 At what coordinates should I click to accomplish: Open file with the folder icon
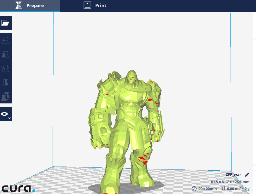(5, 23)
